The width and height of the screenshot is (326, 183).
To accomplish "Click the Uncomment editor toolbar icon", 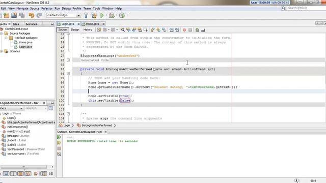I will (203, 30).
